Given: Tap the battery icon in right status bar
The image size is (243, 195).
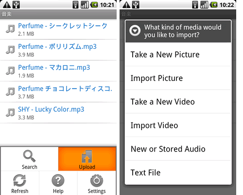Looking at the screenshot, I should pos(214,5).
